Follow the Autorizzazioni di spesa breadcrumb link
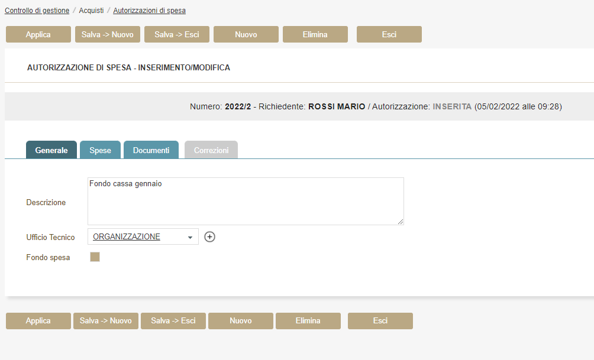The height and width of the screenshot is (360, 594). click(150, 11)
